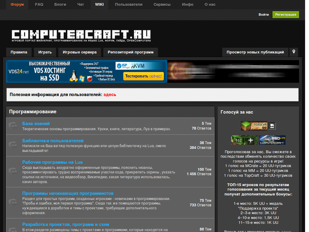Open the ГОЛОСУЙ 99 voting banner

254,126
